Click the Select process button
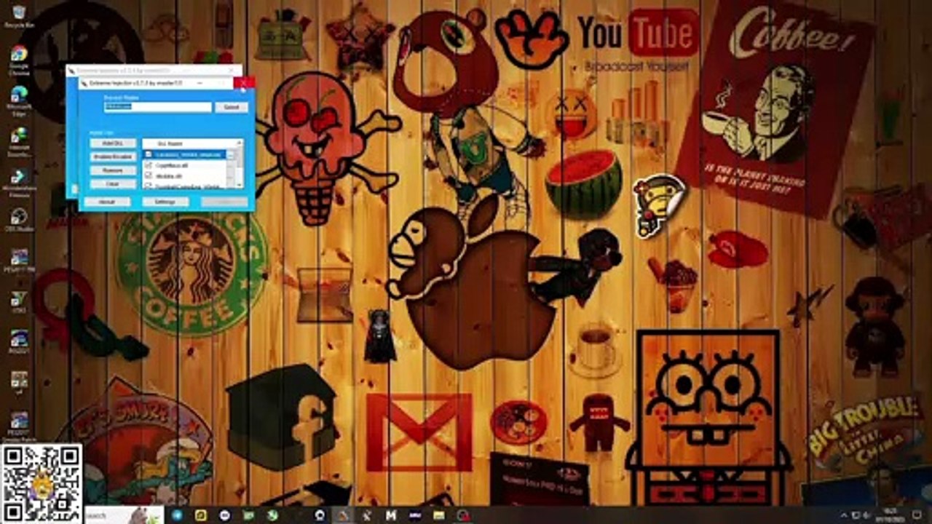 (231, 107)
